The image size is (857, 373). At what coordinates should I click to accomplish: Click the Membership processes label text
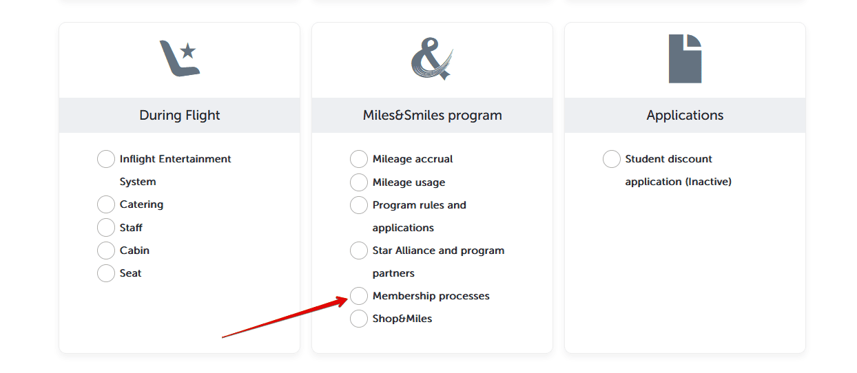(431, 296)
